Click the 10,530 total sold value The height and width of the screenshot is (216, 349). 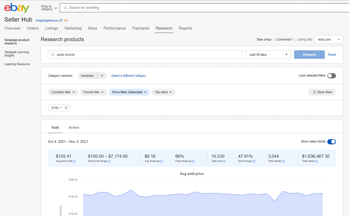point(218,156)
